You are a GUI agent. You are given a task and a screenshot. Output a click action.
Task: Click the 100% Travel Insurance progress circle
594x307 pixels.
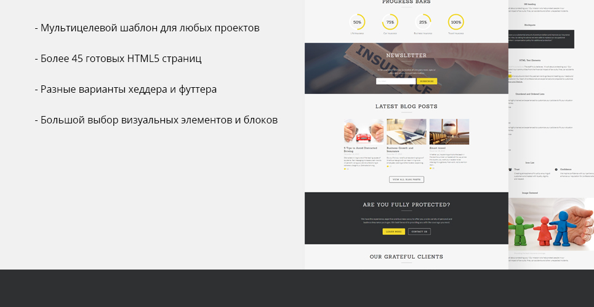coord(456,22)
